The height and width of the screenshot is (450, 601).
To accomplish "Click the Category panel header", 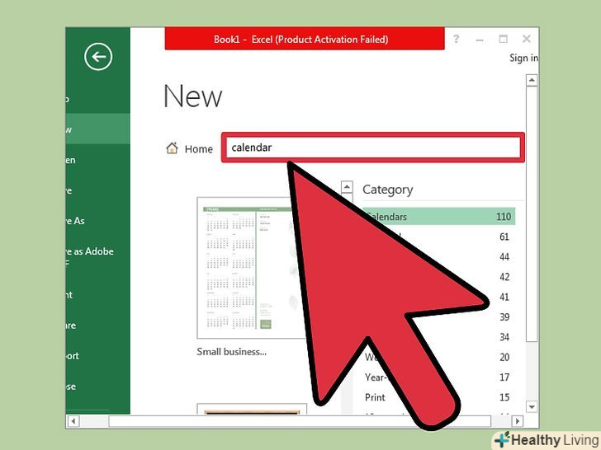I will pos(387,190).
